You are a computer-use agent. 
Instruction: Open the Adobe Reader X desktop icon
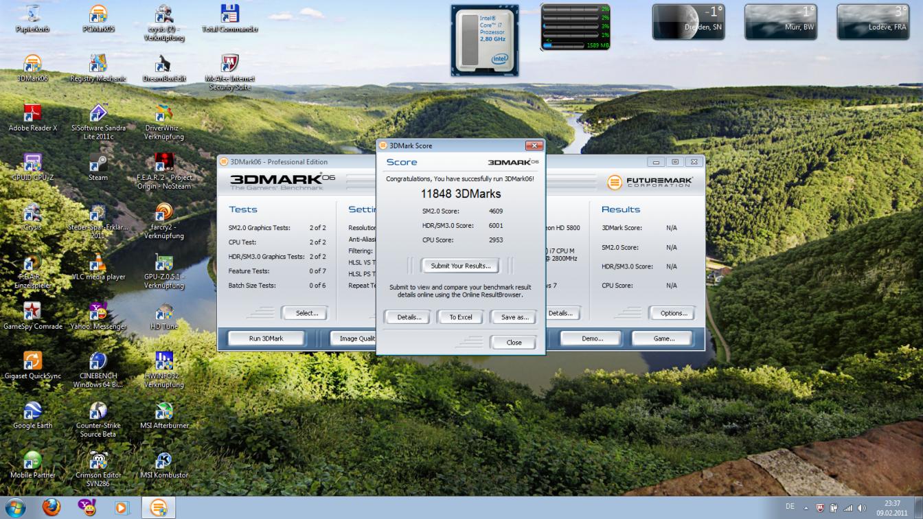[32, 117]
